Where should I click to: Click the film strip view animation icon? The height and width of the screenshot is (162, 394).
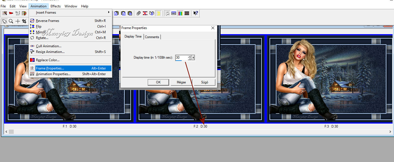pos(187,13)
